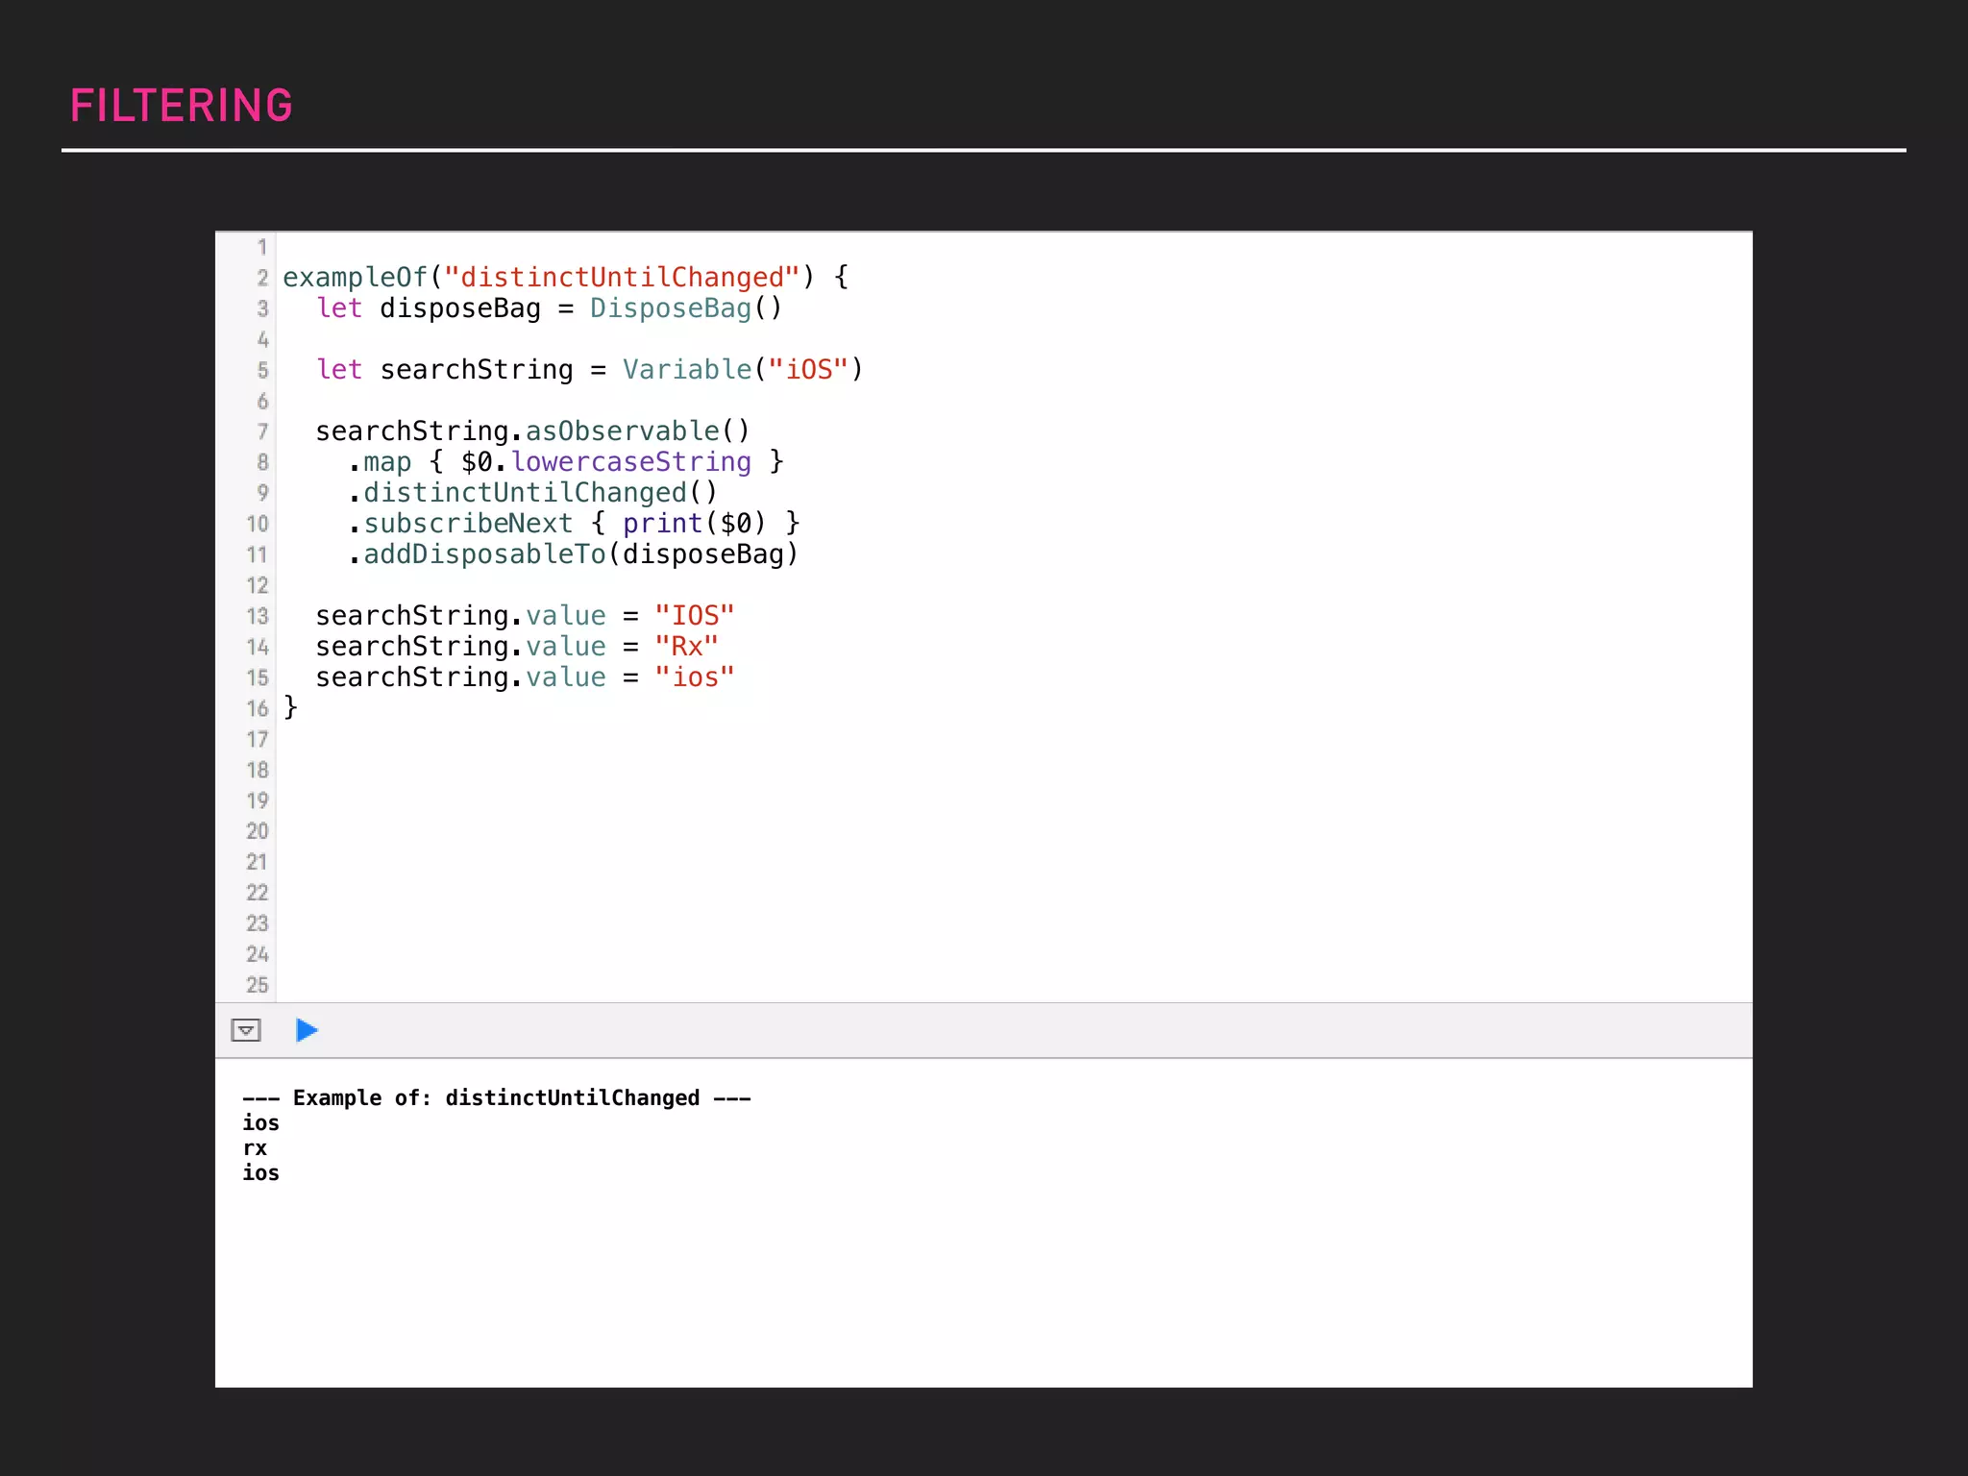Select line number 9 in gutter
Image resolution: width=1968 pixels, height=1476 pixels.
pos(261,493)
